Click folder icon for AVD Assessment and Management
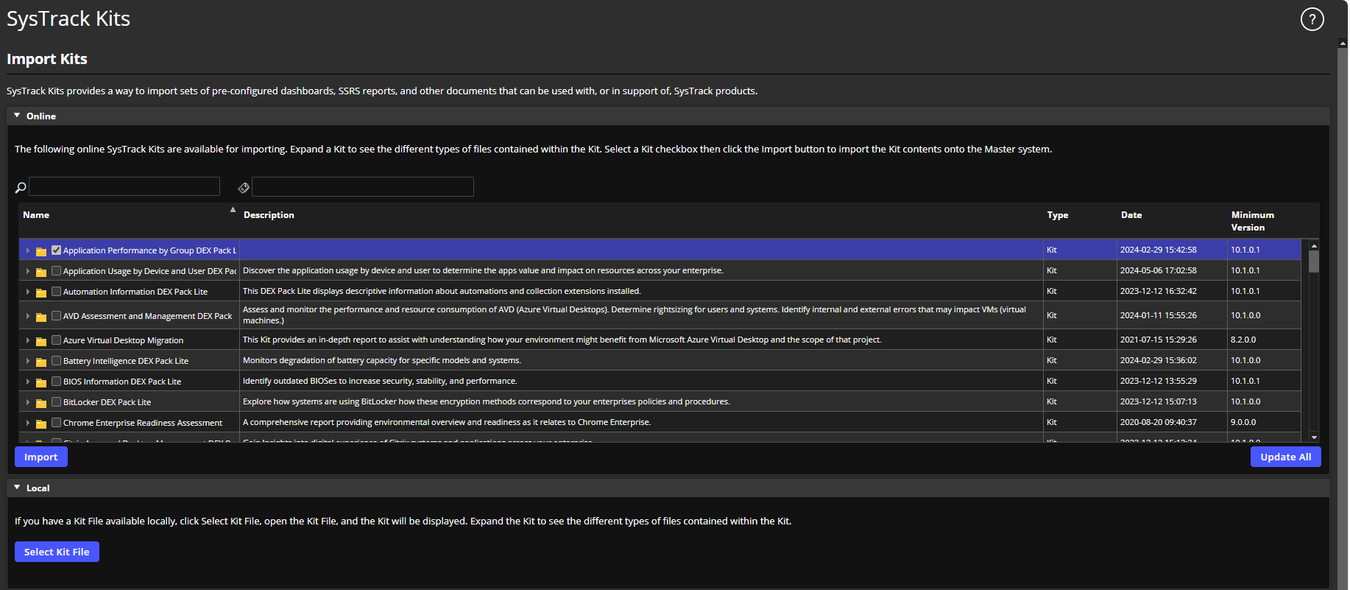Screen dimensions: 1350x590 (x=41, y=317)
